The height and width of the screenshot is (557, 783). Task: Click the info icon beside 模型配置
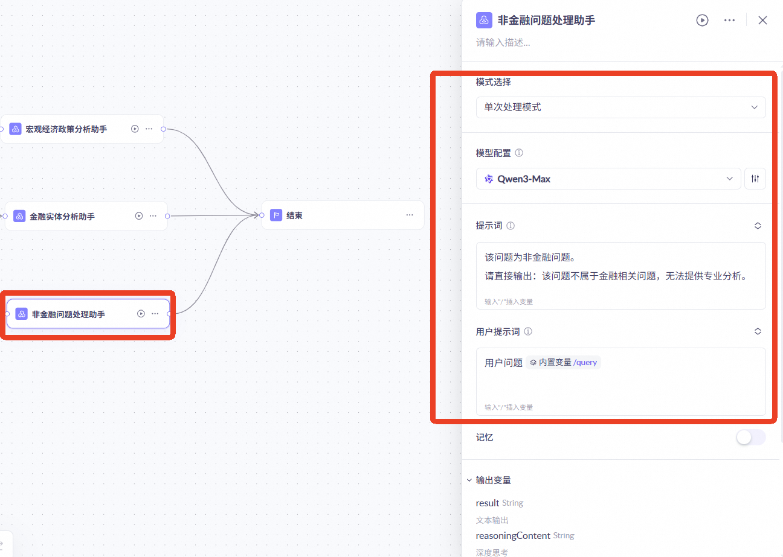click(x=519, y=153)
